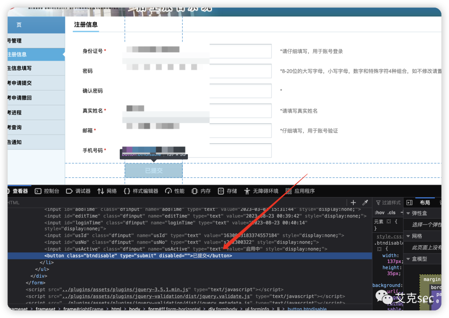
Task: Switch to the 布局 layout tab
Action: tap(425, 202)
